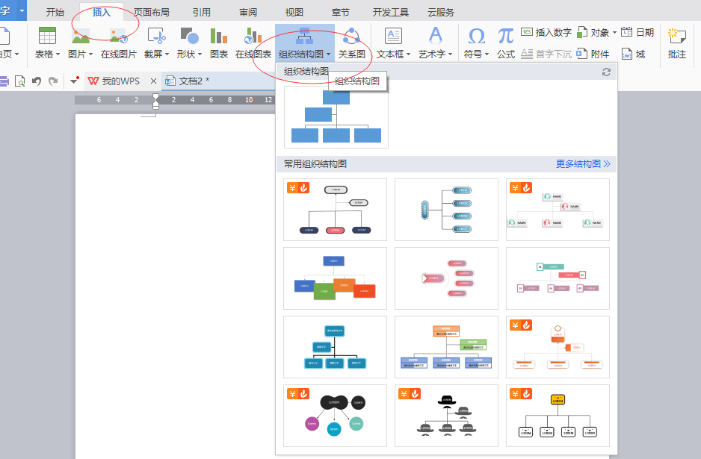This screenshot has width=701, height=459.
Task: Refresh the organization chart panel
Action: click(x=606, y=72)
